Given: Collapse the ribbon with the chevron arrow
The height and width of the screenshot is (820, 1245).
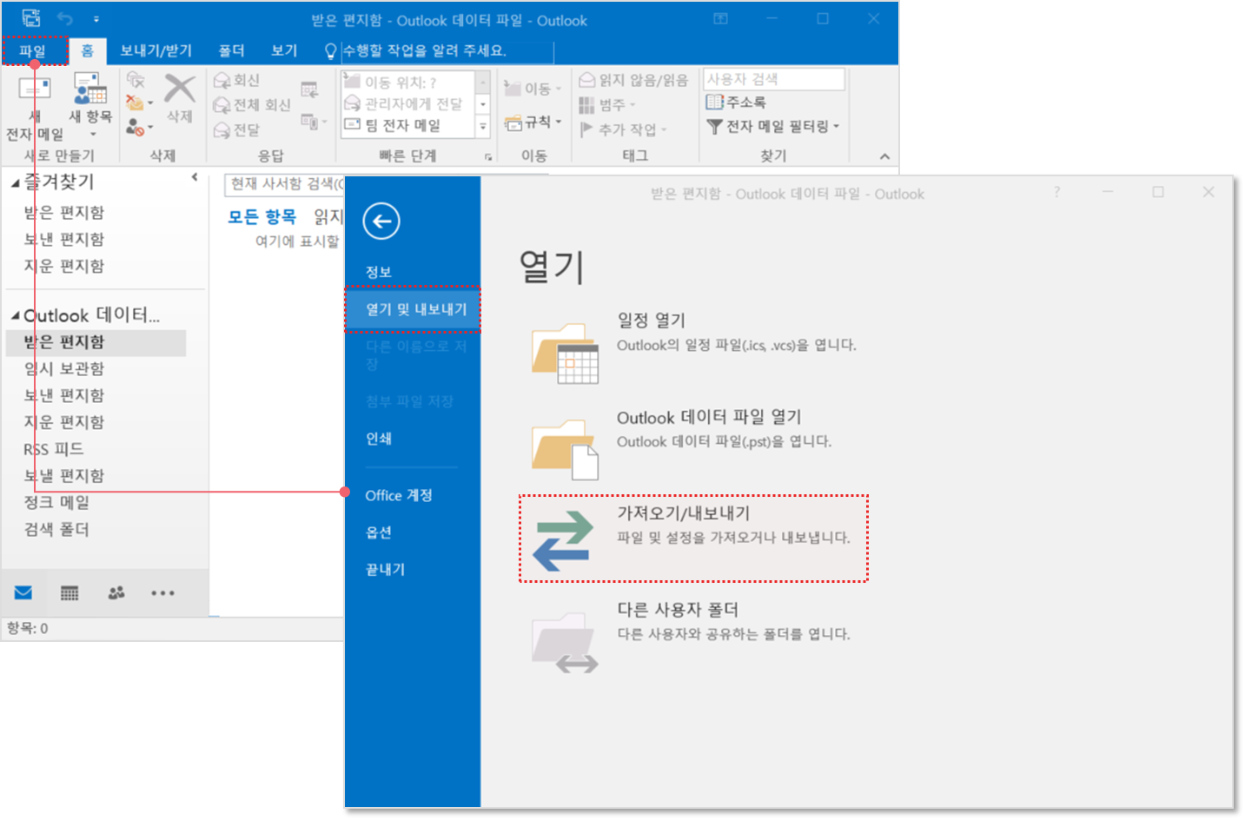Looking at the screenshot, I should (x=884, y=156).
